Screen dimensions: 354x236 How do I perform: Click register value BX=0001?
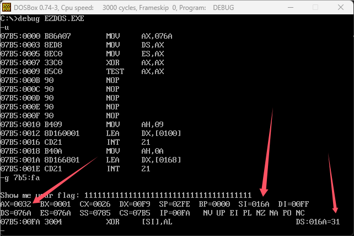point(56,204)
